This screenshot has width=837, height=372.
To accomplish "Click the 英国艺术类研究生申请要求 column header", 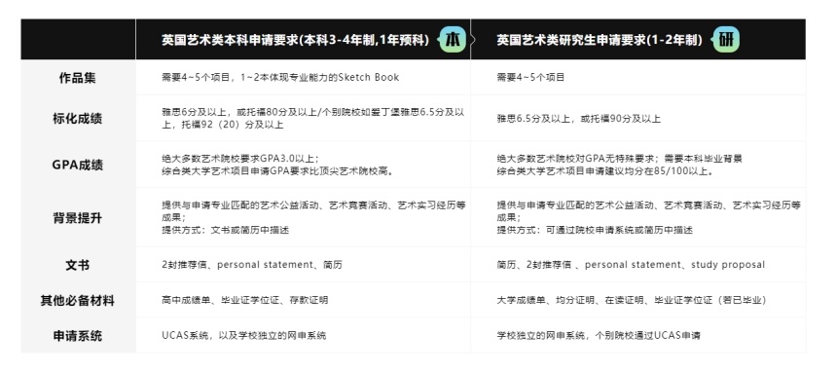I will point(600,40).
